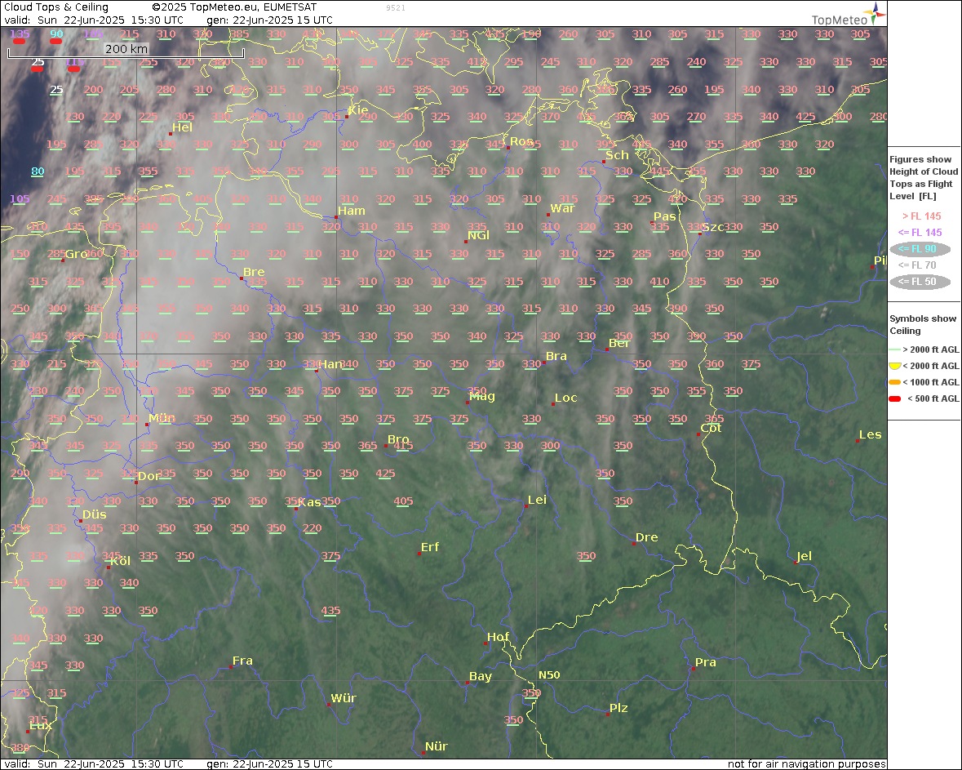Click the 'Ros' city label
Screen dimensions: 962x770
coord(521,141)
